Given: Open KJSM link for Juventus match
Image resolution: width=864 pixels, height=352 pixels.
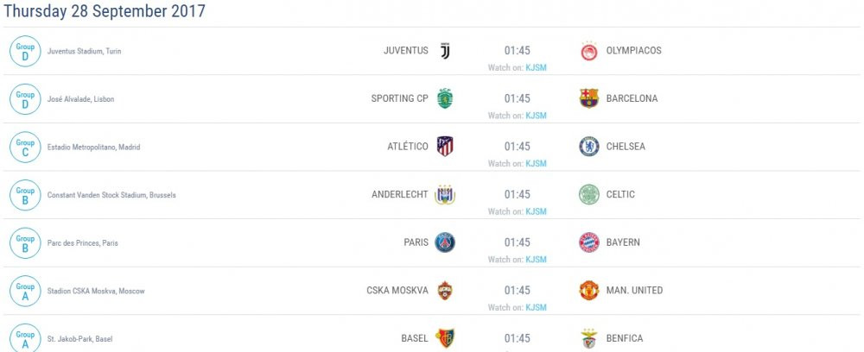Looking at the screenshot, I should [536, 67].
